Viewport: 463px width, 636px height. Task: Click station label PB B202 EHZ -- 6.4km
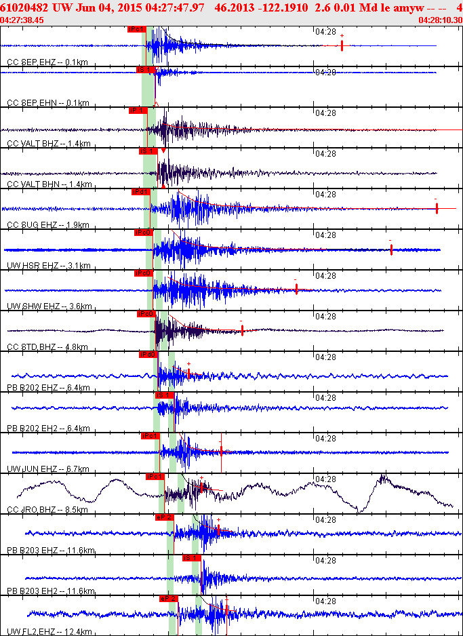pyautogui.click(x=48, y=387)
